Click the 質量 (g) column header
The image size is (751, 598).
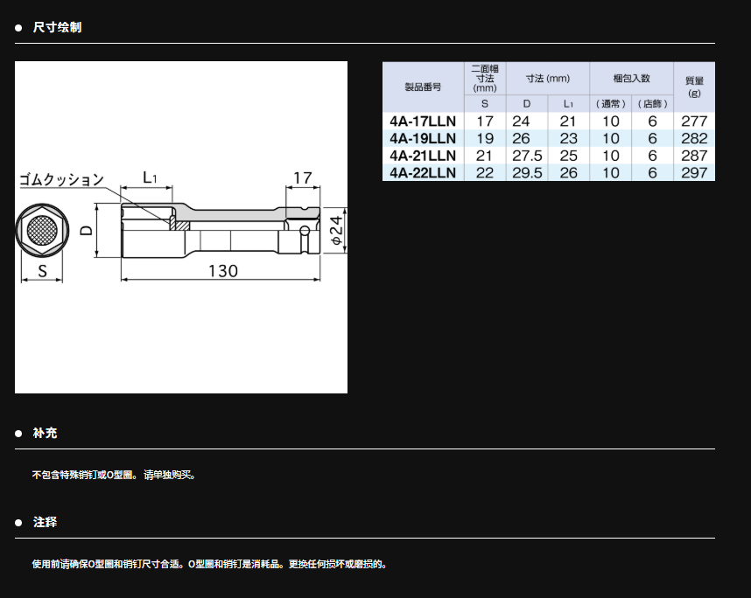tap(694, 87)
